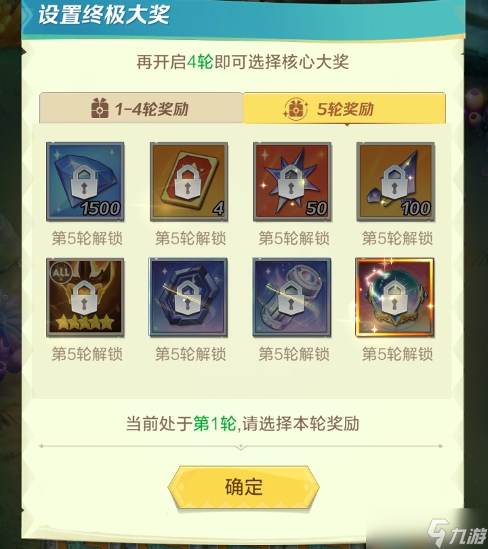Confirm with the 确定 button
This screenshot has height=549, width=488.
pyautogui.click(x=243, y=487)
